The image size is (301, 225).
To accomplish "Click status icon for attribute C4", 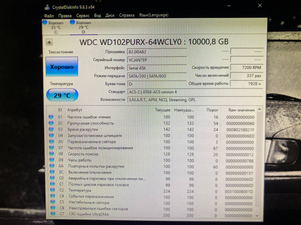I will tap(53, 196).
